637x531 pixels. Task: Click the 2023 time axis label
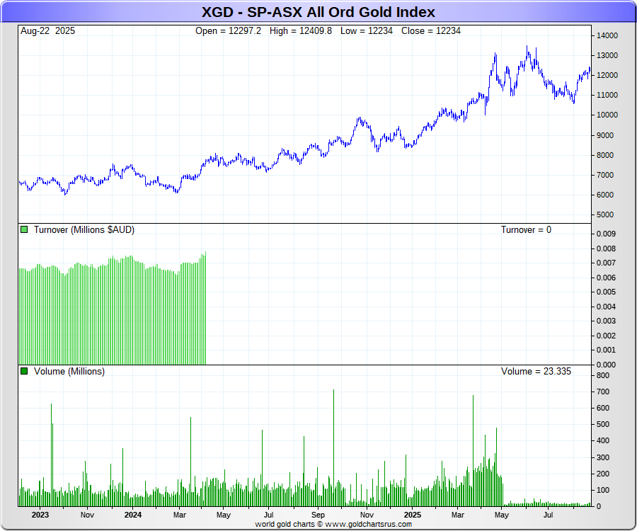coord(40,515)
